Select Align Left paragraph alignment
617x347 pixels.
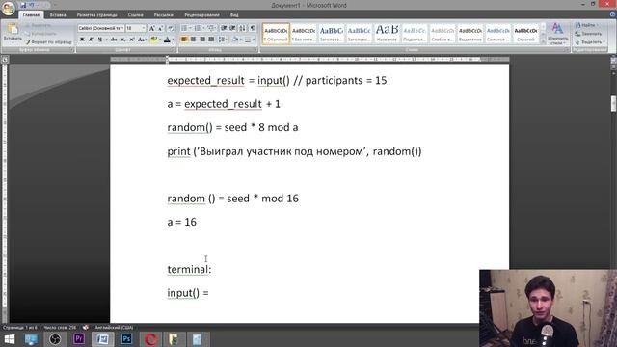point(184,40)
